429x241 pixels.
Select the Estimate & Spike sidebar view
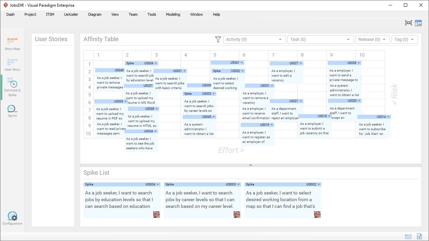[12, 88]
